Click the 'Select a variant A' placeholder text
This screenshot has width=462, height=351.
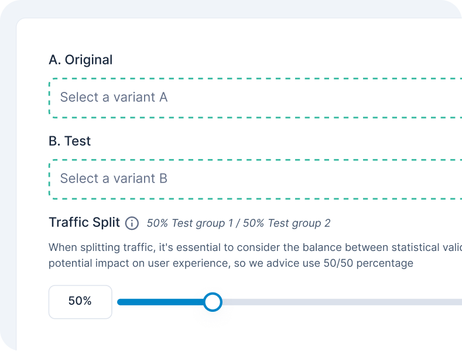[114, 97]
